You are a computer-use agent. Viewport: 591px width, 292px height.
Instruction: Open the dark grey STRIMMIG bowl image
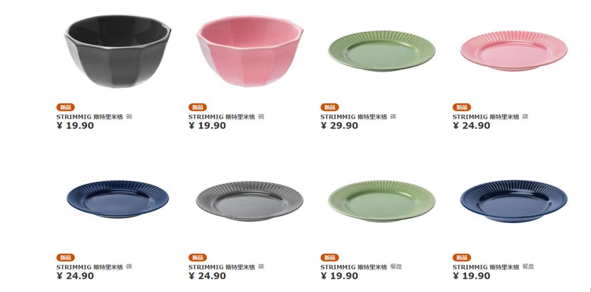118,51
